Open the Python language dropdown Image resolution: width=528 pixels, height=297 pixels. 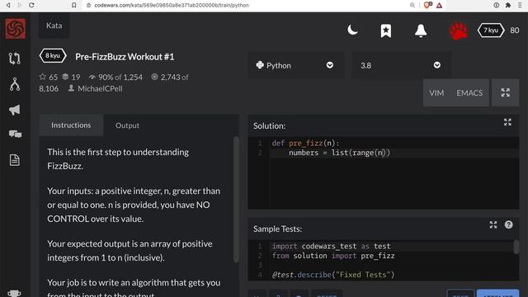[x=295, y=65]
